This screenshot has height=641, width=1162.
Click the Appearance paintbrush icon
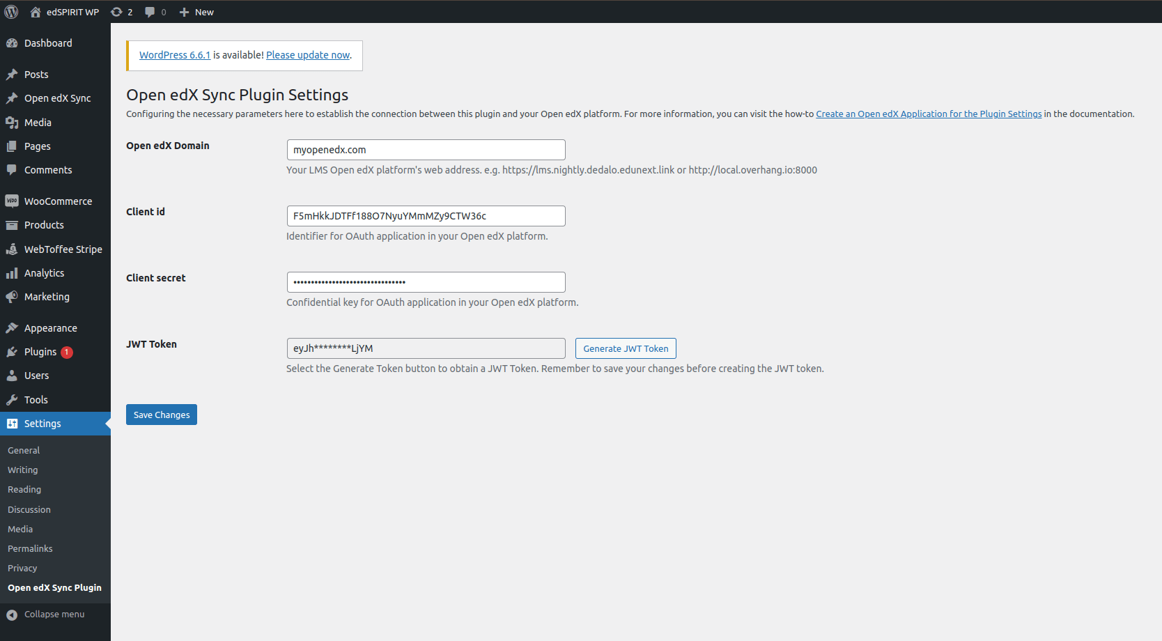(x=12, y=328)
